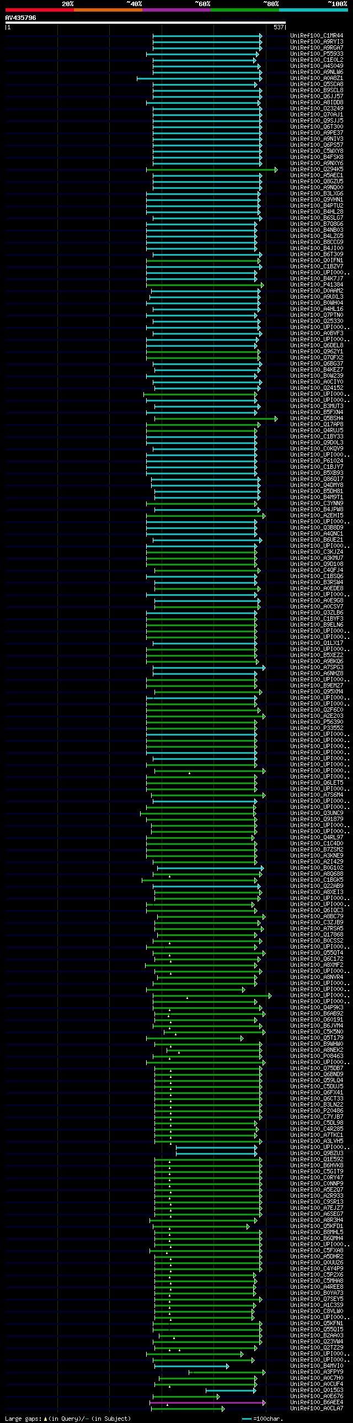Open hit UniRef100_P55933
The width and height of the screenshot is (353, 1423).
tap(317, 54)
